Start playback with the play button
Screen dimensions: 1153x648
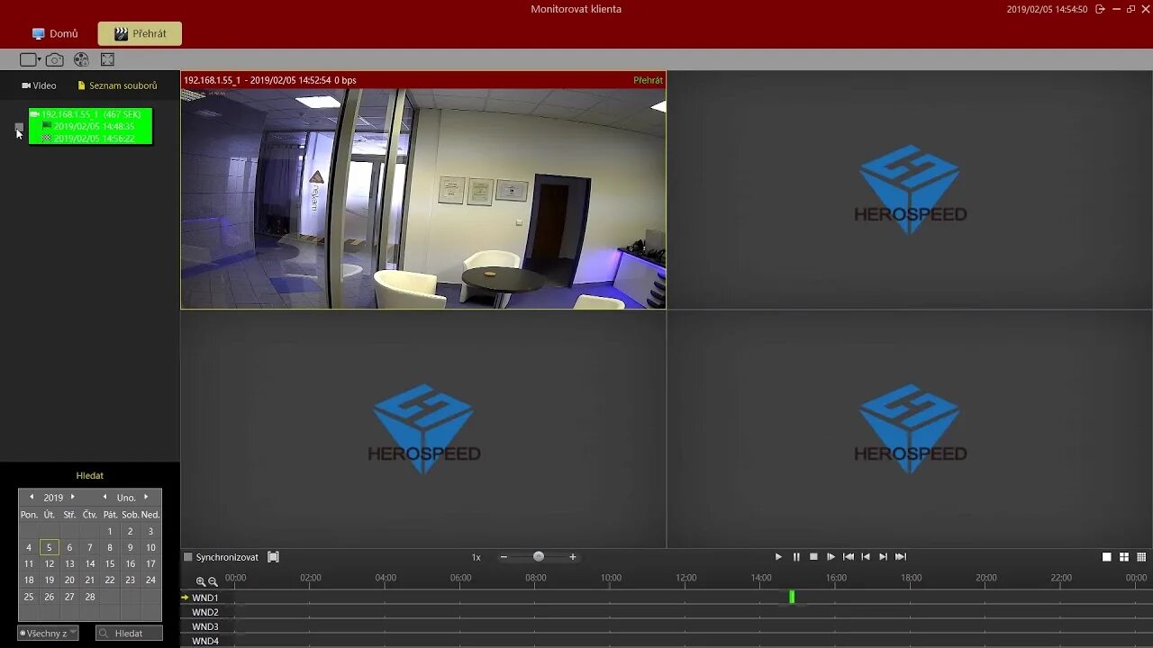click(x=778, y=557)
